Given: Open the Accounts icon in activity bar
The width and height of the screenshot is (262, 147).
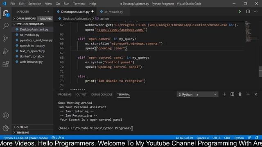Looking at the screenshot, I should (x=6, y=115).
